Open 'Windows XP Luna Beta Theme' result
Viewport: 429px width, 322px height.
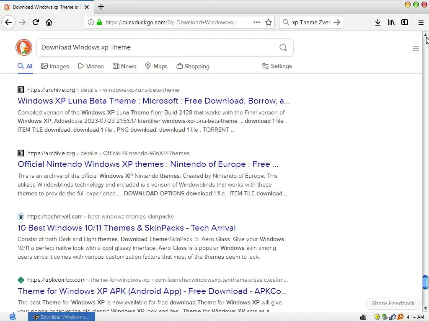click(x=153, y=101)
